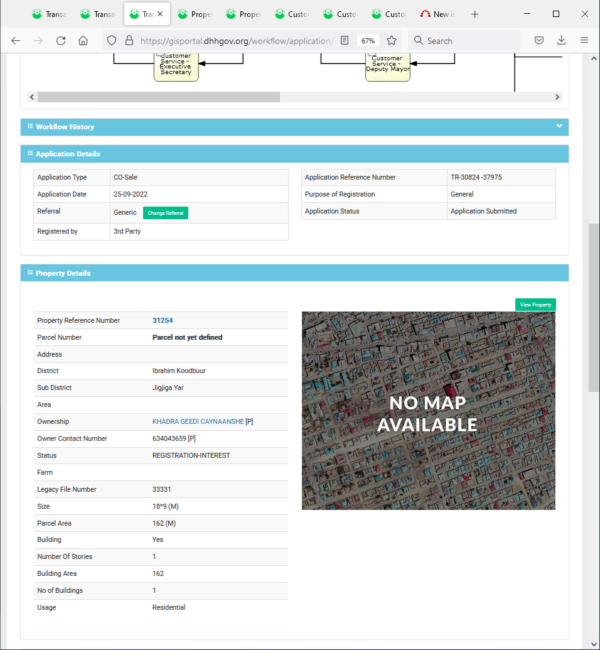Collapse the Property Details header
Viewport: 600px width, 650px height.
point(294,273)
